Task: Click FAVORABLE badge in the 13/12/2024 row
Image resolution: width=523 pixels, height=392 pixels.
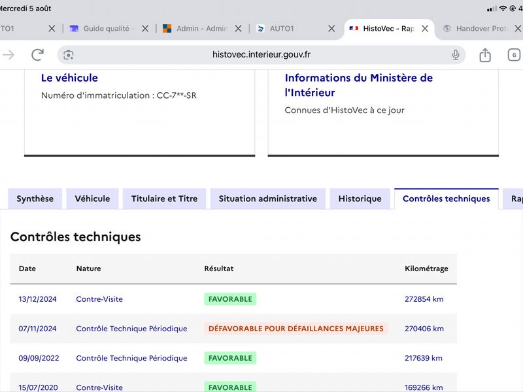Action: 230,299
